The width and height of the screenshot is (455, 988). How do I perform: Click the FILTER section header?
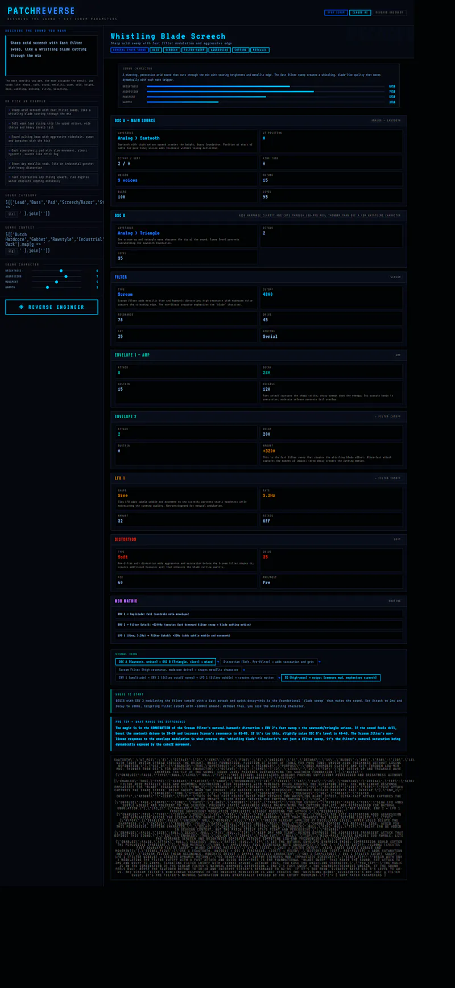tap(259, 277)
